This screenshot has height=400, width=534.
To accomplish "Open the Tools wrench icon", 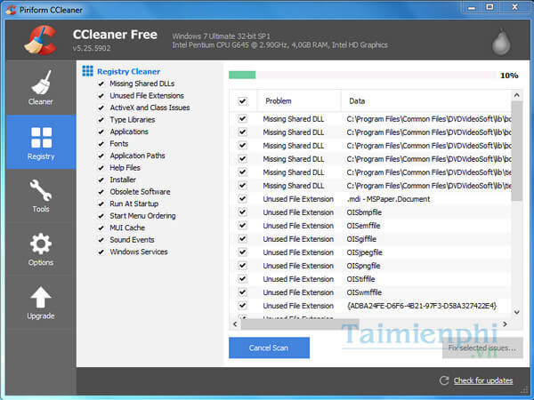I will pos(41,190).
